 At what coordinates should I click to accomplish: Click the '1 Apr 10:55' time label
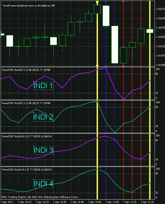95,202
